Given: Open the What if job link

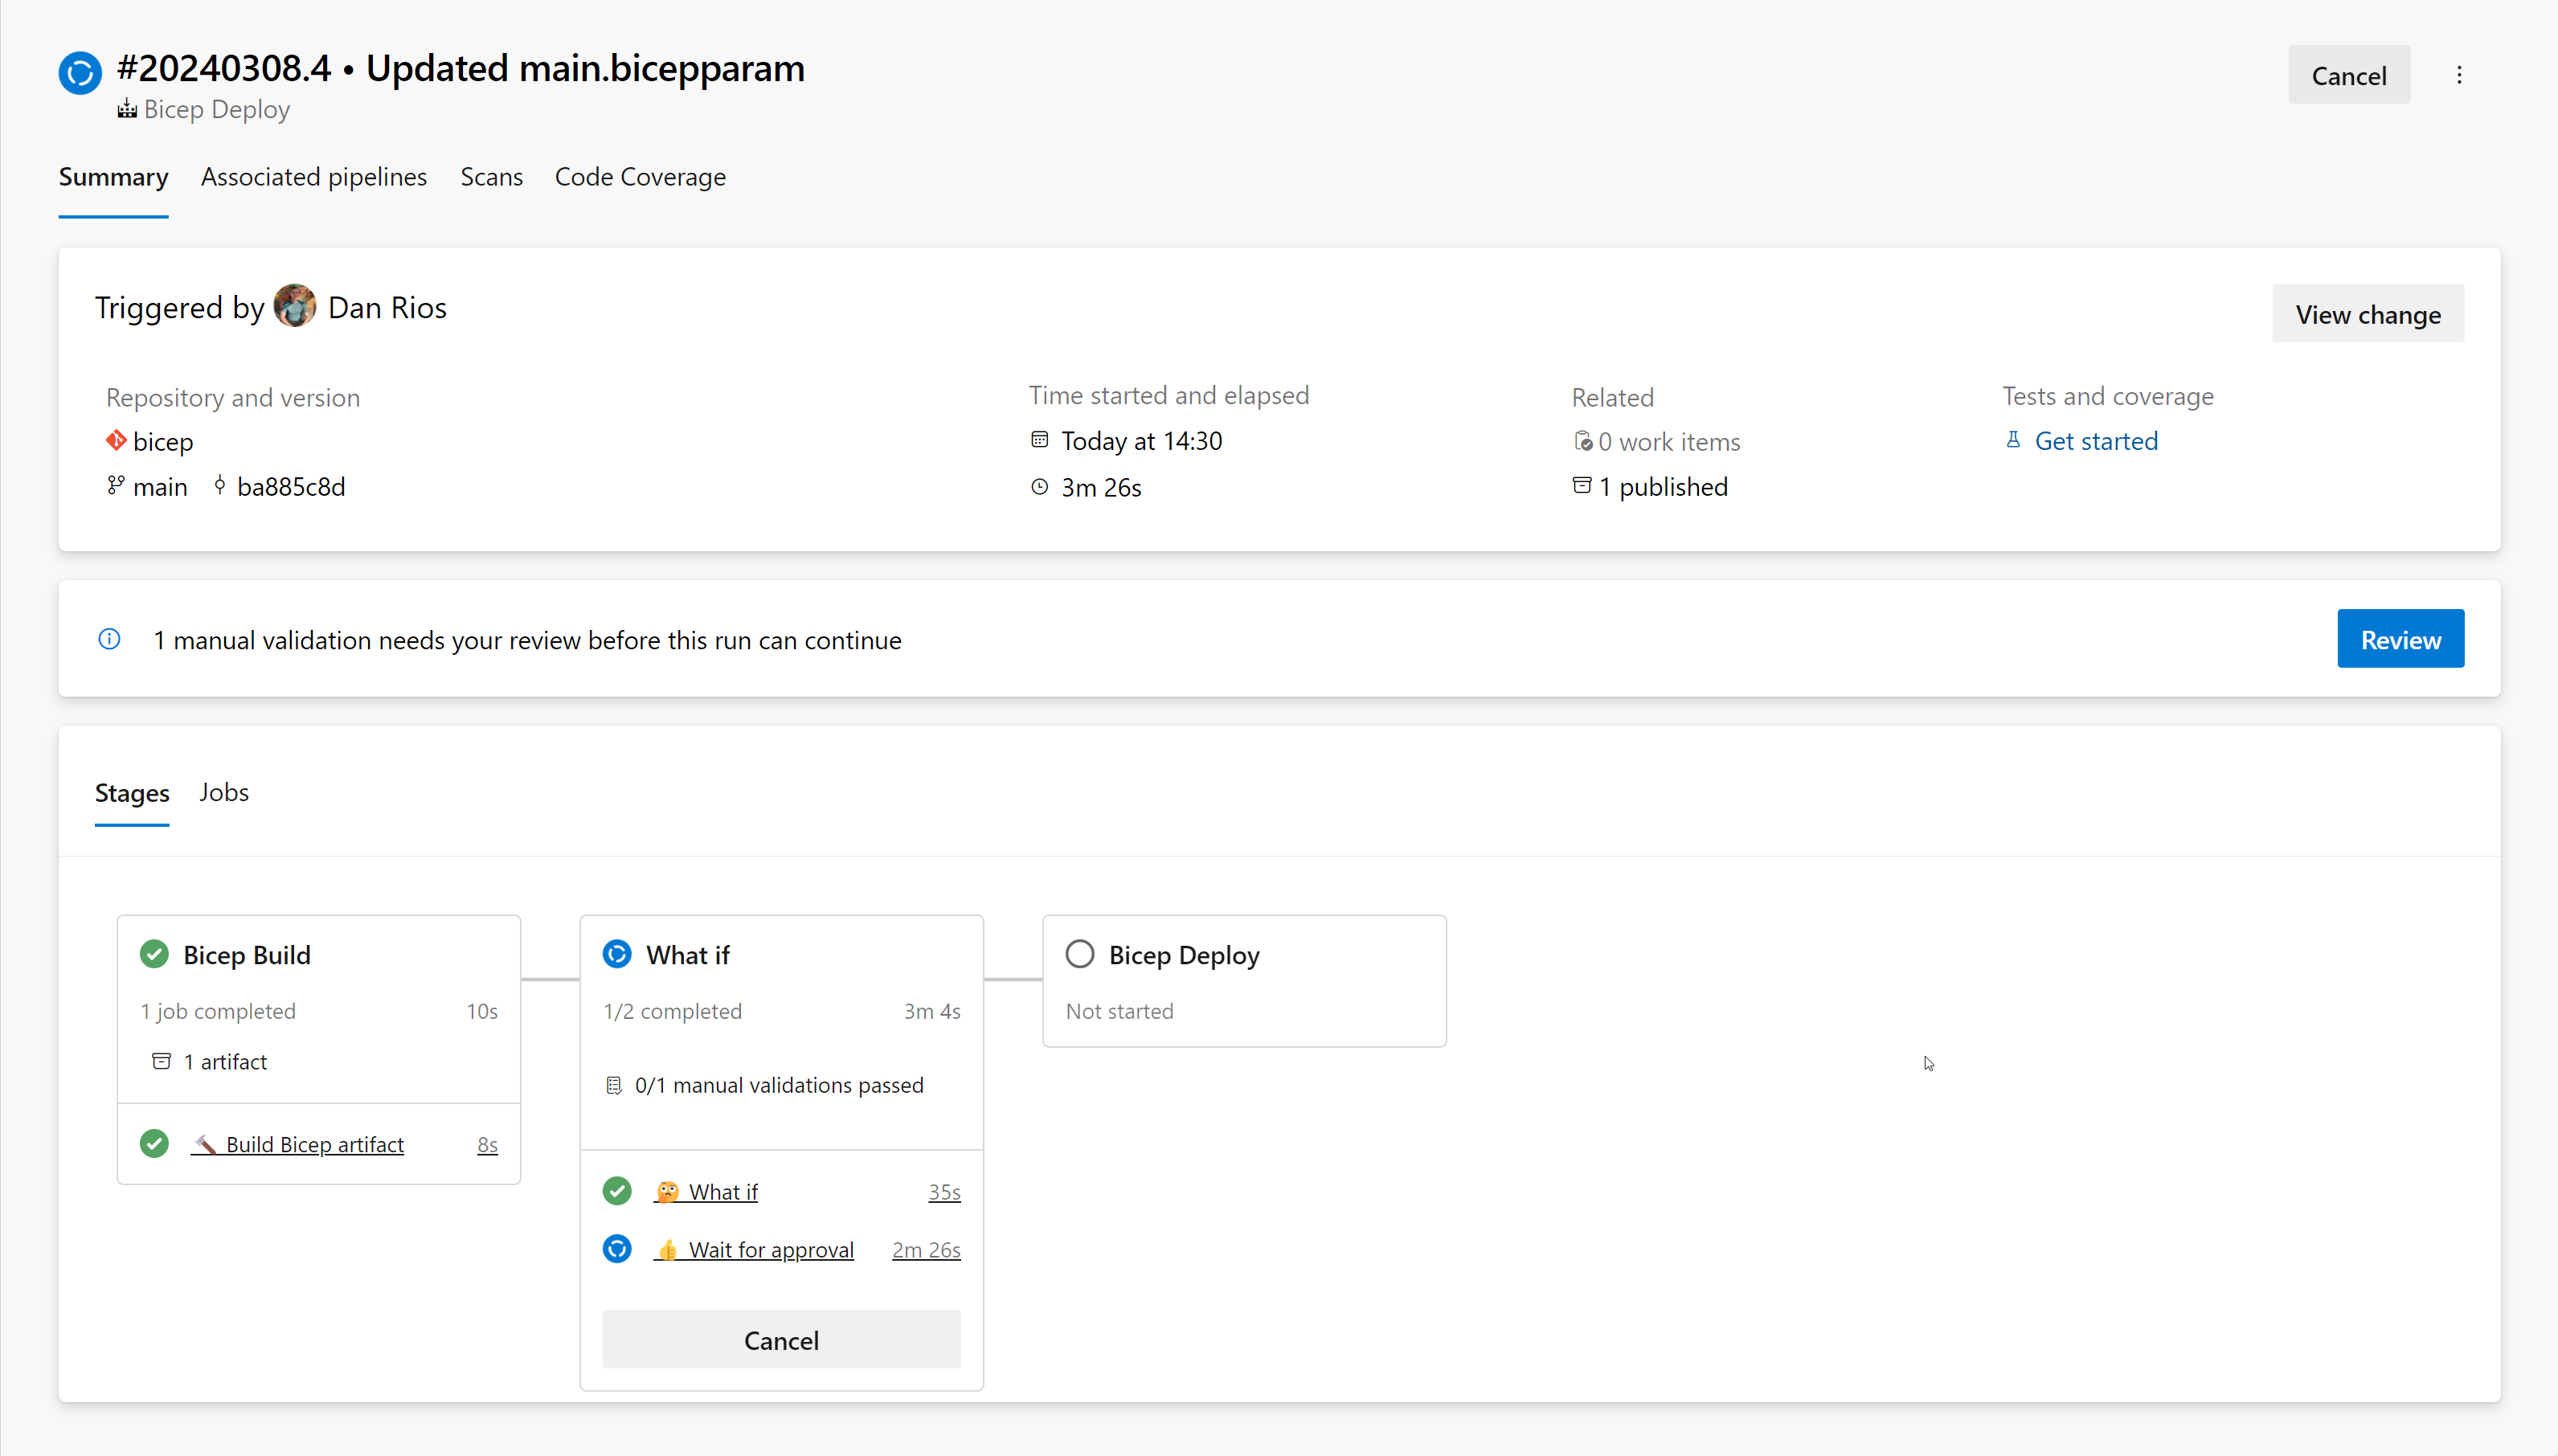Looking at the screenshot, I should pos(706,1192).
